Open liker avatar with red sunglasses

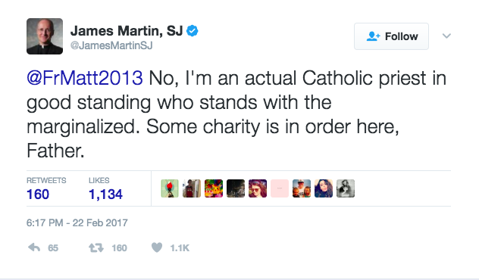[x=258, y=188]
